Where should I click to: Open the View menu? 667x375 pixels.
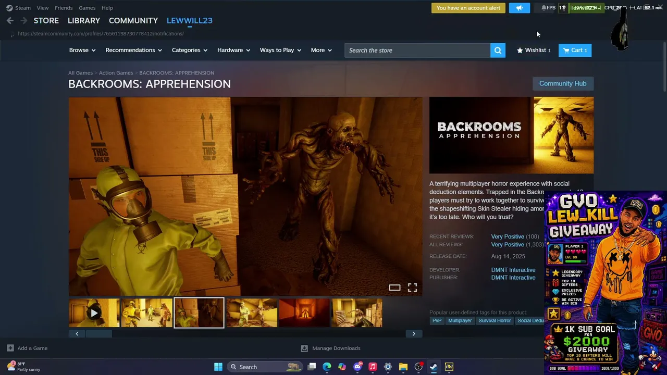(43, 8)
